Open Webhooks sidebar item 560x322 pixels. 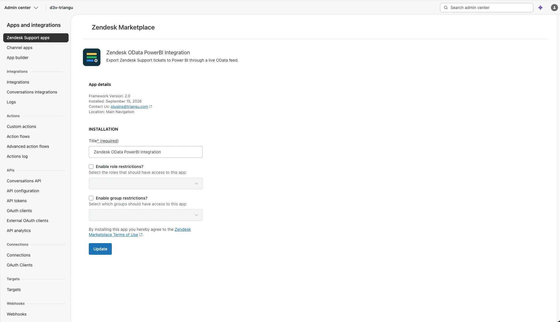(16, 314)
